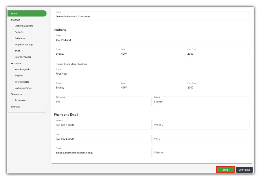
Task: Click the DX Number field
Action: point(102,101)
